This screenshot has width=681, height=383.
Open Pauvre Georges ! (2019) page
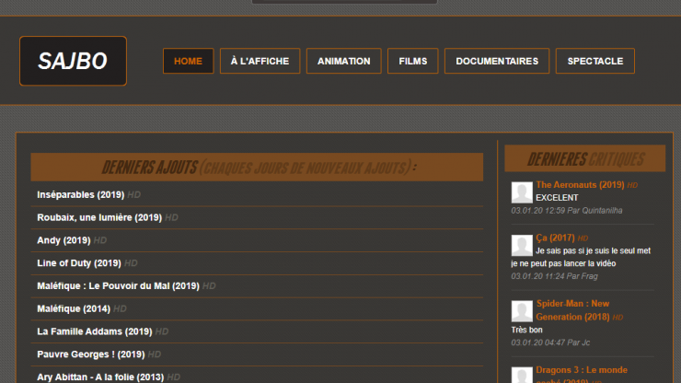[90, 354]
